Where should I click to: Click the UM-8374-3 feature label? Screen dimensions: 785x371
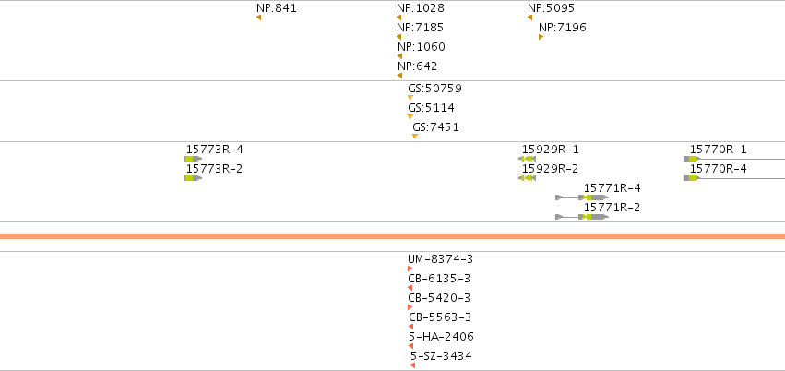pyautogui.click(x=441, y=259)
